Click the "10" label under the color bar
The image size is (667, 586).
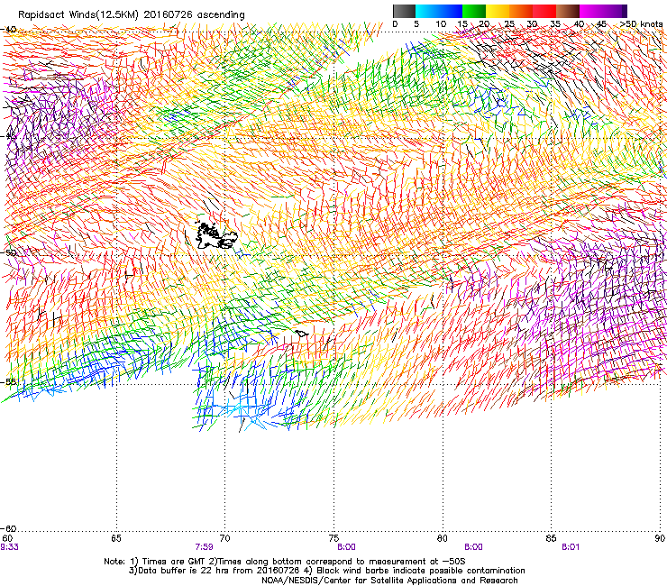coord(441,23)
